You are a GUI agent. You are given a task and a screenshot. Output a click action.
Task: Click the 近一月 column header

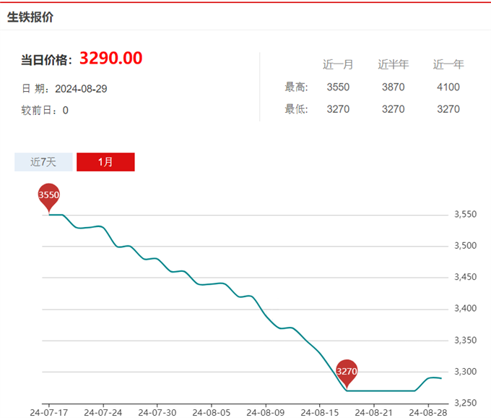click(x=338, y=64)
